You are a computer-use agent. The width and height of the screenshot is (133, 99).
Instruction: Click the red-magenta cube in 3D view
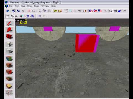point(87,43)
